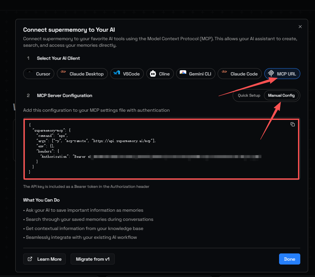Click the Cline robot icon

[153, 74]
